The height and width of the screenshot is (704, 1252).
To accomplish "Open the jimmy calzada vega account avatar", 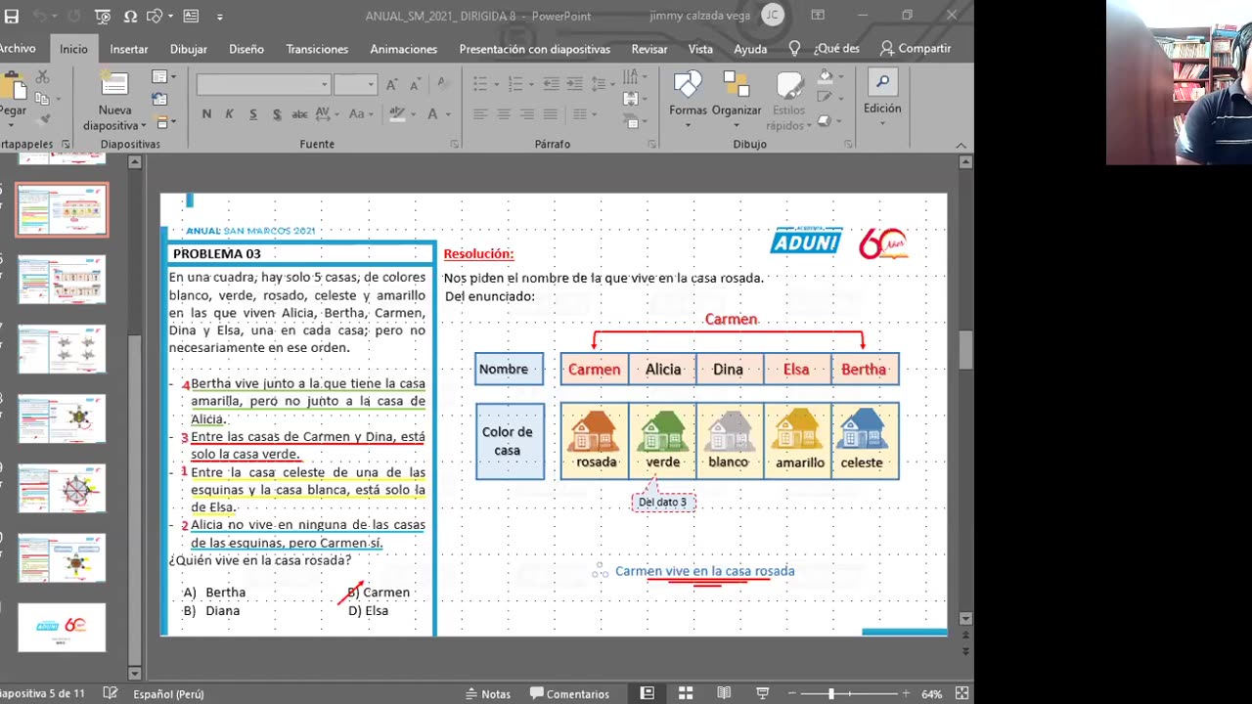I will click(773, 16).
